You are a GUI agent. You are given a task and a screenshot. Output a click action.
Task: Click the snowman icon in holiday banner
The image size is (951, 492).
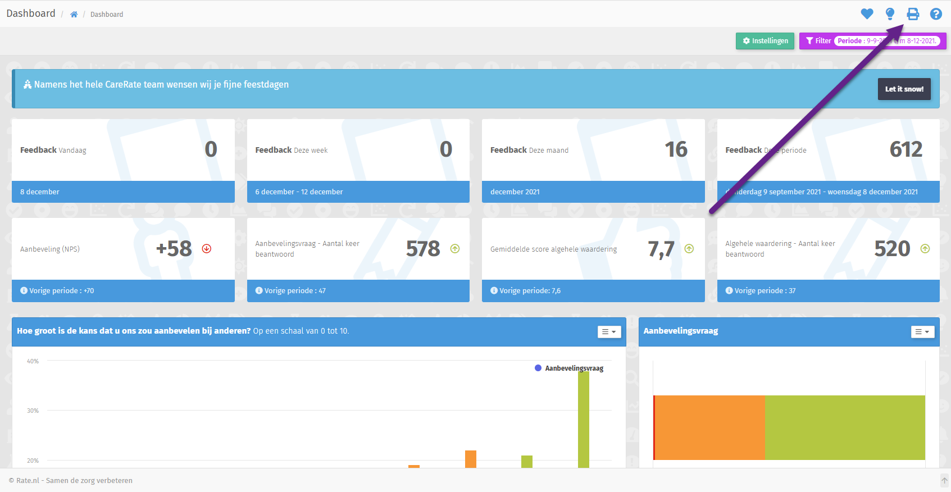[28, 84]
